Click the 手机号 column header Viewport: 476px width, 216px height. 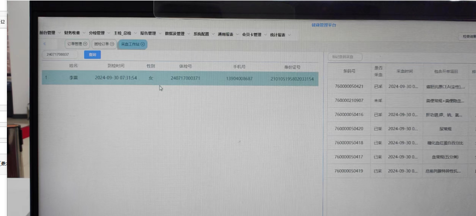pyautogui.click(x=239, y=67)
